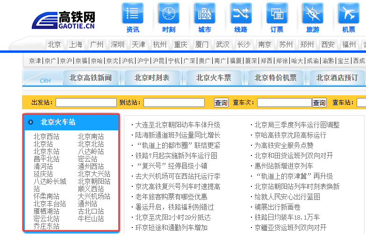Select the 福州 city tab

click(349, 44)
